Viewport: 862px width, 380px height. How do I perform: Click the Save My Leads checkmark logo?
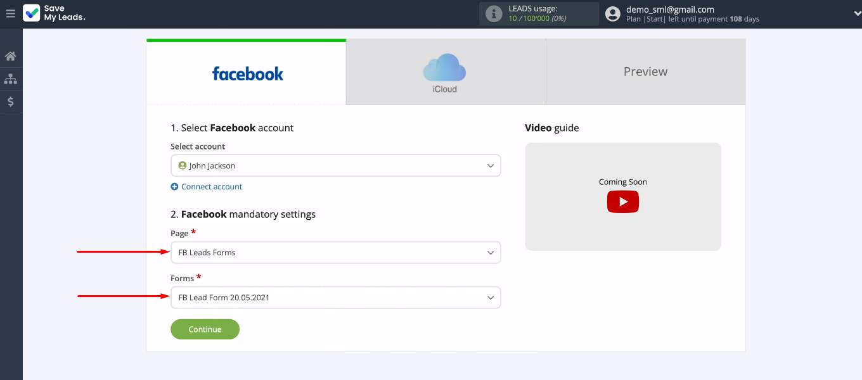point(31,13)
